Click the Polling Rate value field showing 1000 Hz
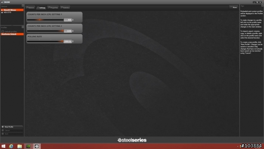Screen dimensions: 264x149 click(x=68, y=41)
